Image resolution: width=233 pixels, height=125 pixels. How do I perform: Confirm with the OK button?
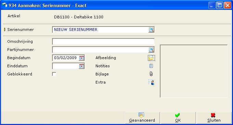(178, 118)
